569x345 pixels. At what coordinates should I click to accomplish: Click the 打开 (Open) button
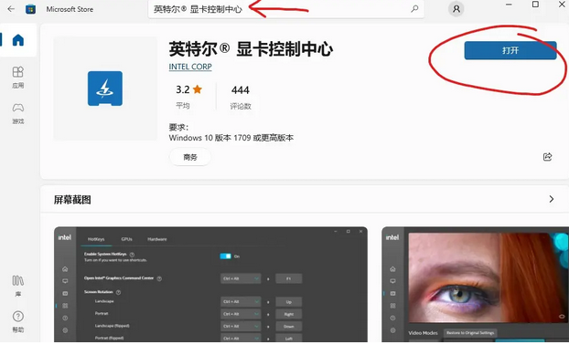[510, 50]
